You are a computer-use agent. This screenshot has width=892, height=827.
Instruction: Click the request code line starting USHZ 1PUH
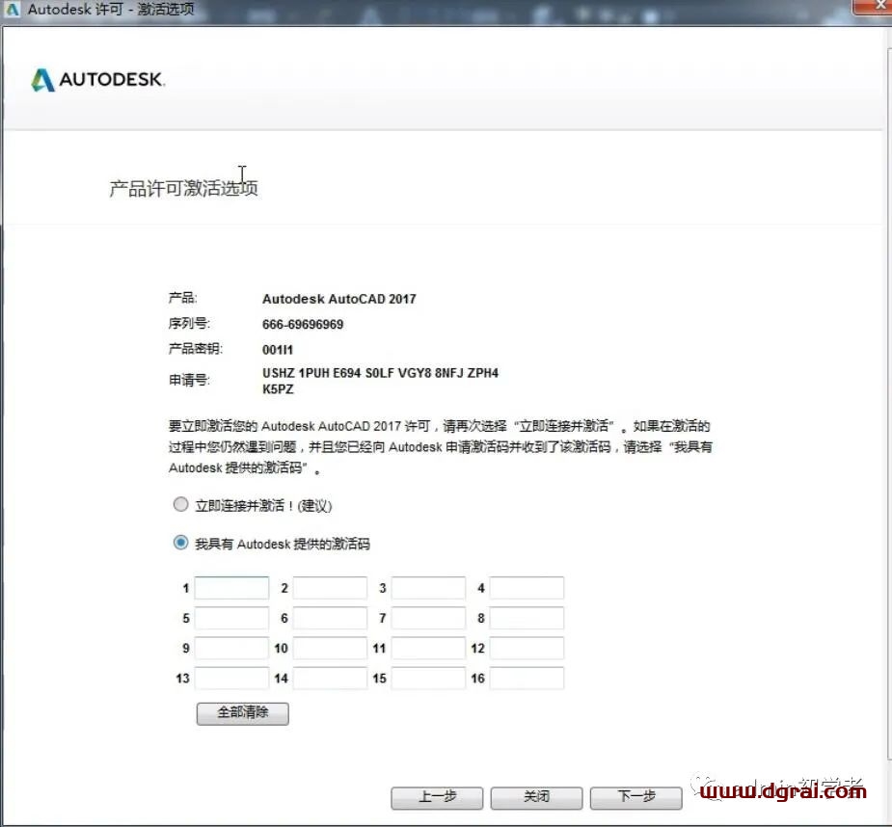(x=380, y=373)
